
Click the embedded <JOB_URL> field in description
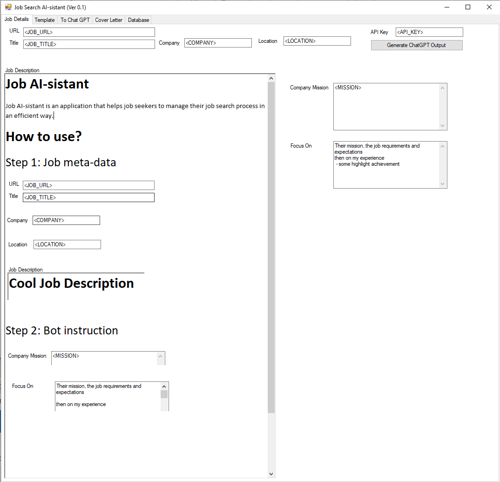coord(88,185)
